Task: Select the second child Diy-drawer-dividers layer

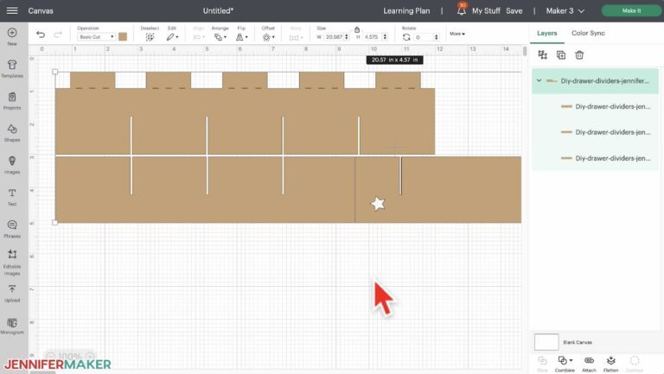Action: click(596, 132)
